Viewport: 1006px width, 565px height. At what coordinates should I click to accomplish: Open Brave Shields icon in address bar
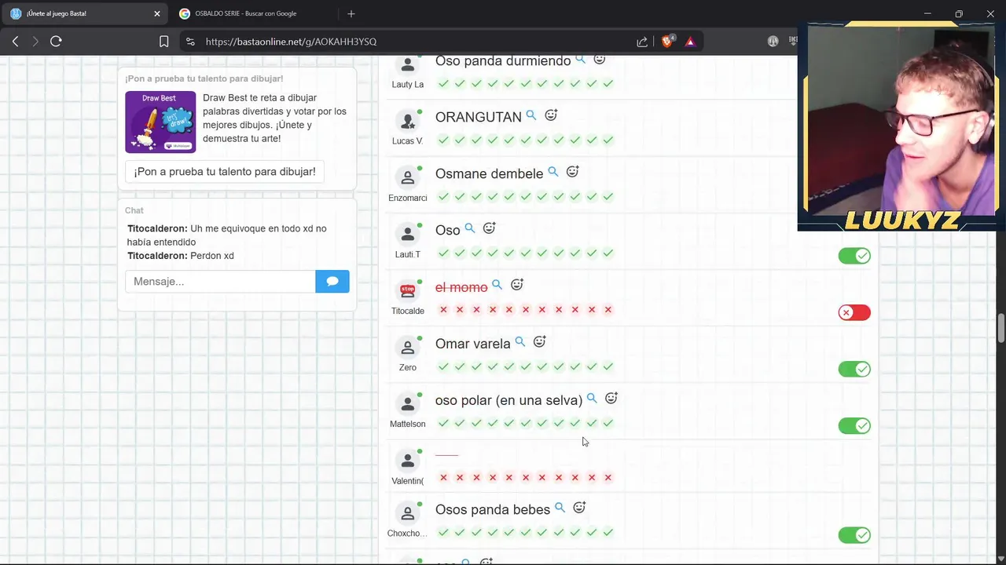[667, 42]
